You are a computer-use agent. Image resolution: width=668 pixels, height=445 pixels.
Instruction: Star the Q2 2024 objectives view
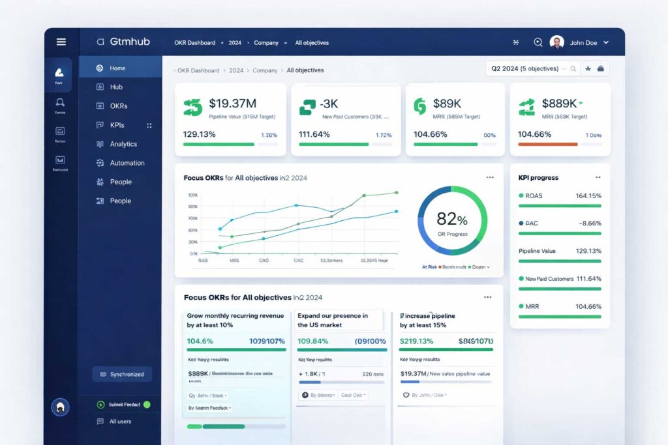pyautogui.click(x=586, y=68)
